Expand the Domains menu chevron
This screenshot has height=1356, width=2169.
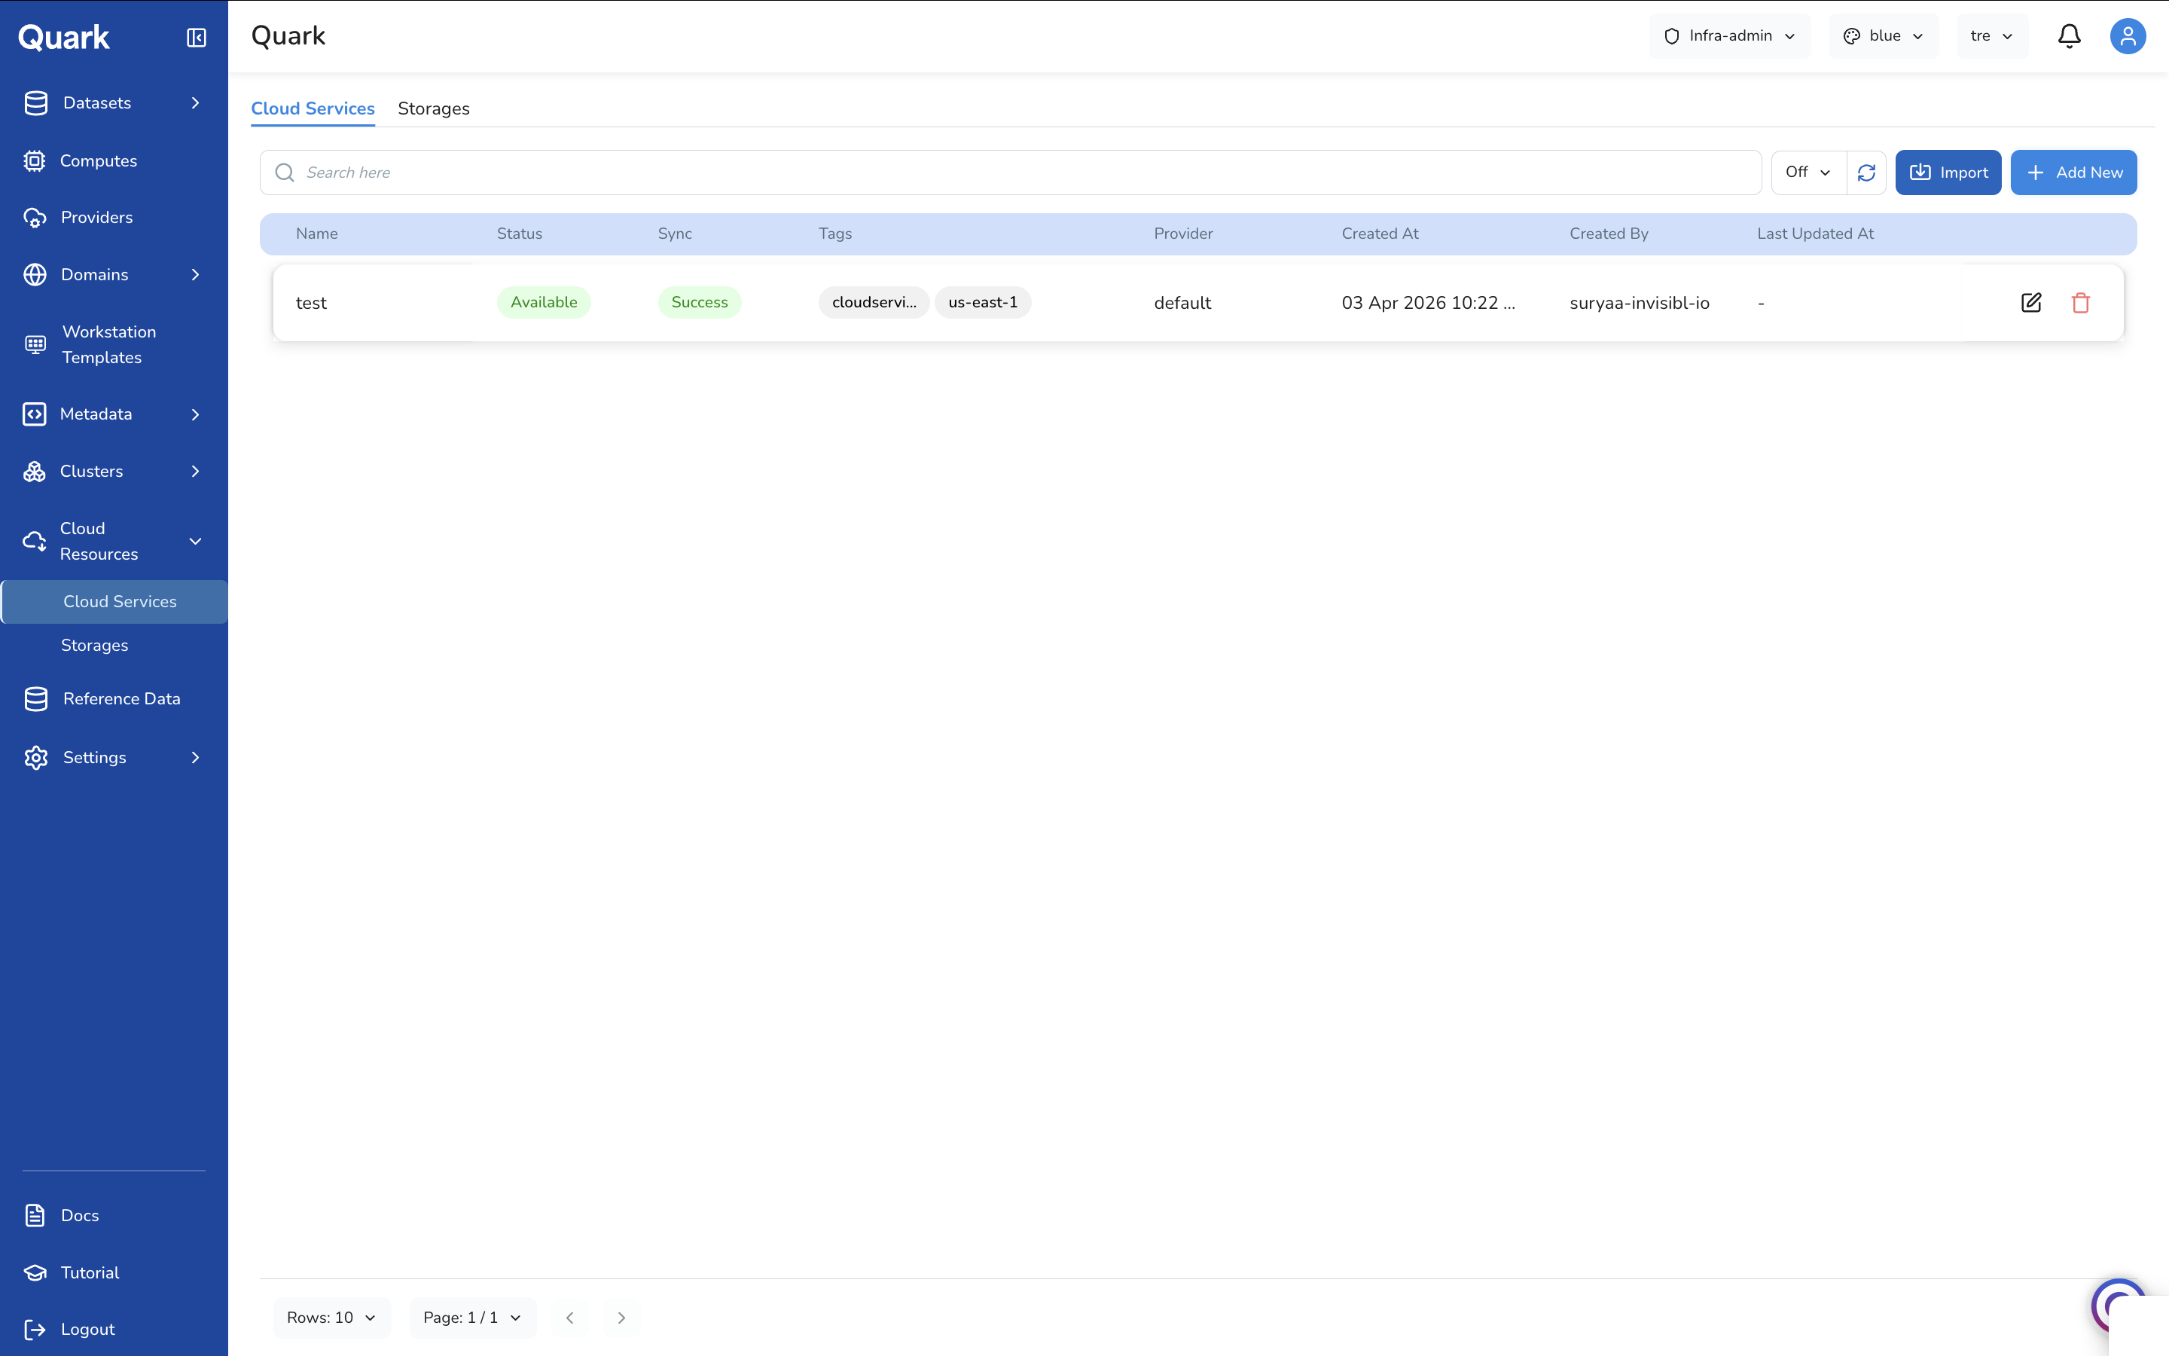[x=195, y=274]
